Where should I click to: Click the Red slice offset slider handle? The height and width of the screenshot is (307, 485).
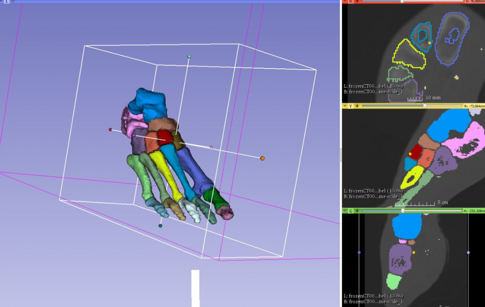(403, 2)
